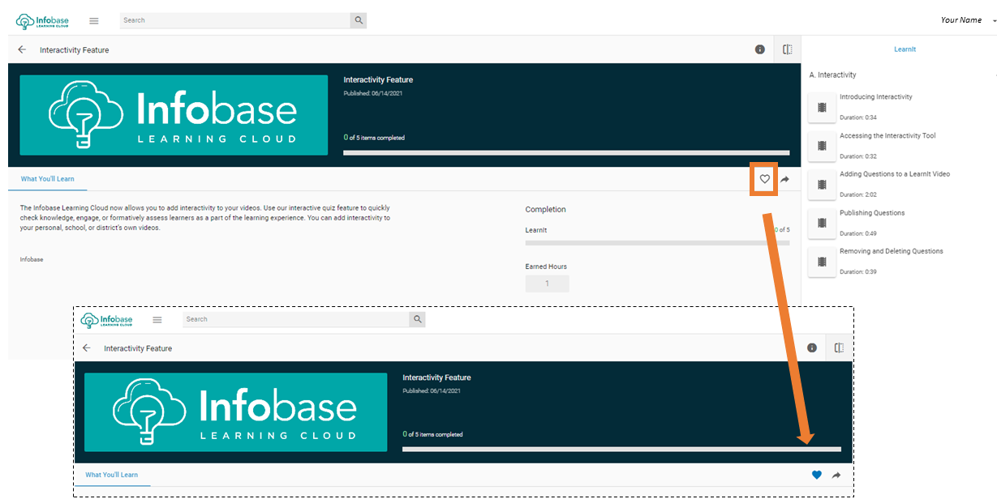Focus the top header Search field
This screenshot has height=499, width=997.
click(x=235, y=20)
